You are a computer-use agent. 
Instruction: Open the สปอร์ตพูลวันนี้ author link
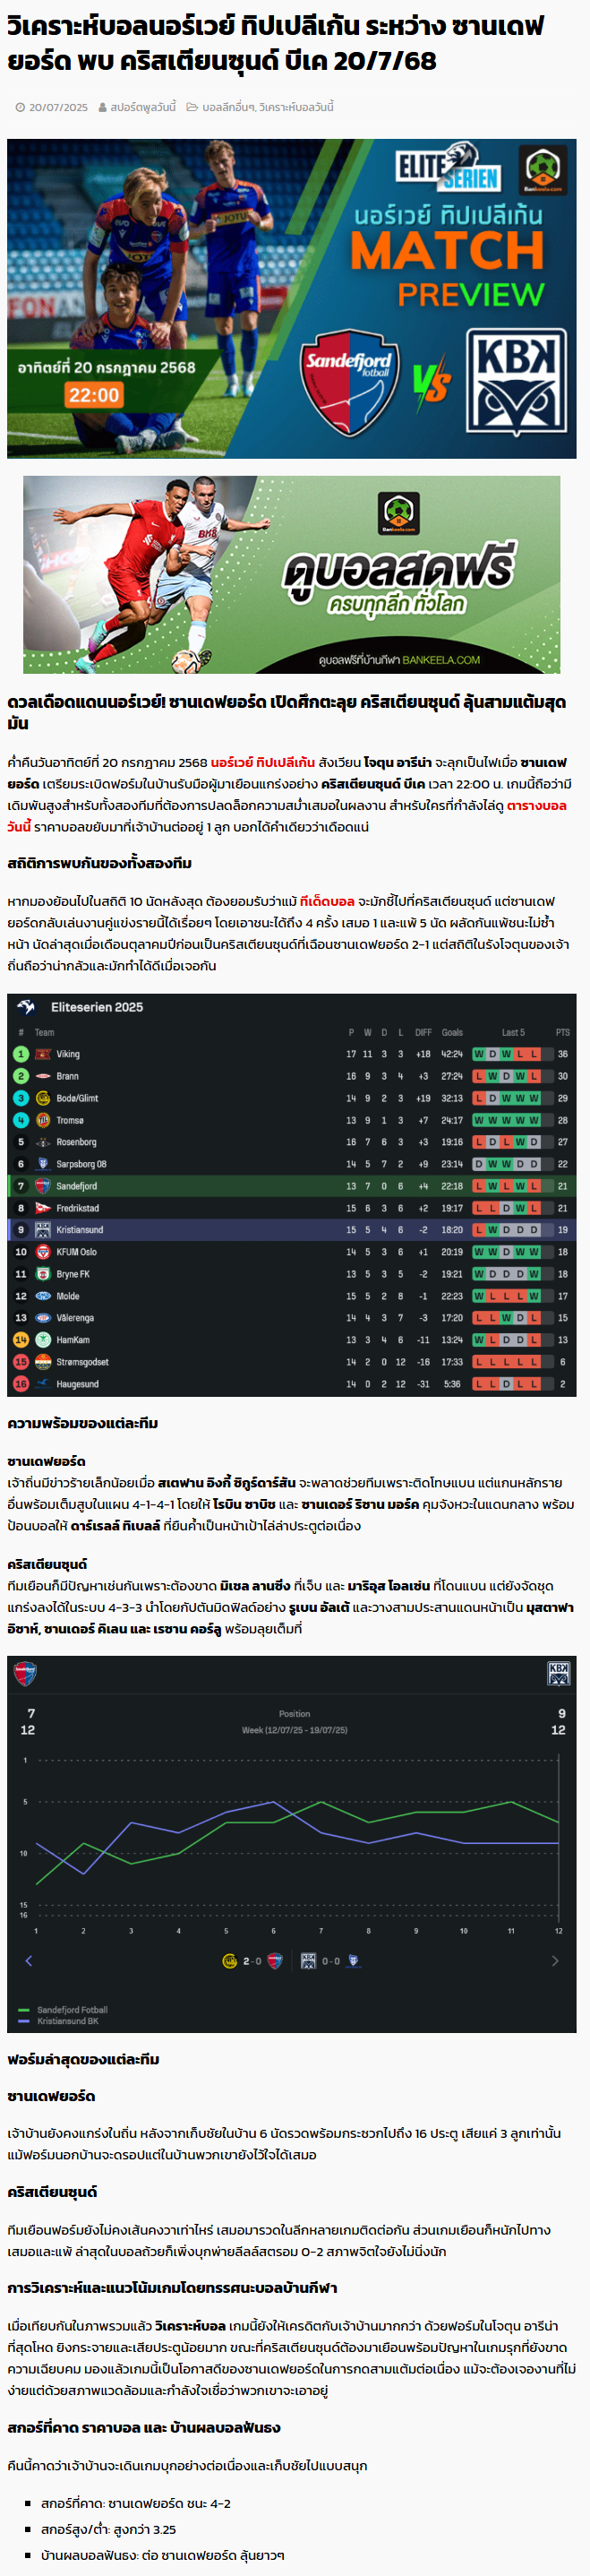click(143, 107)
